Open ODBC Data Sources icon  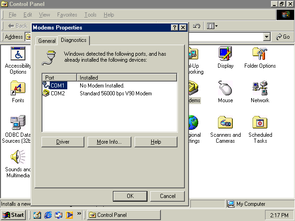(x=18, y=122)
